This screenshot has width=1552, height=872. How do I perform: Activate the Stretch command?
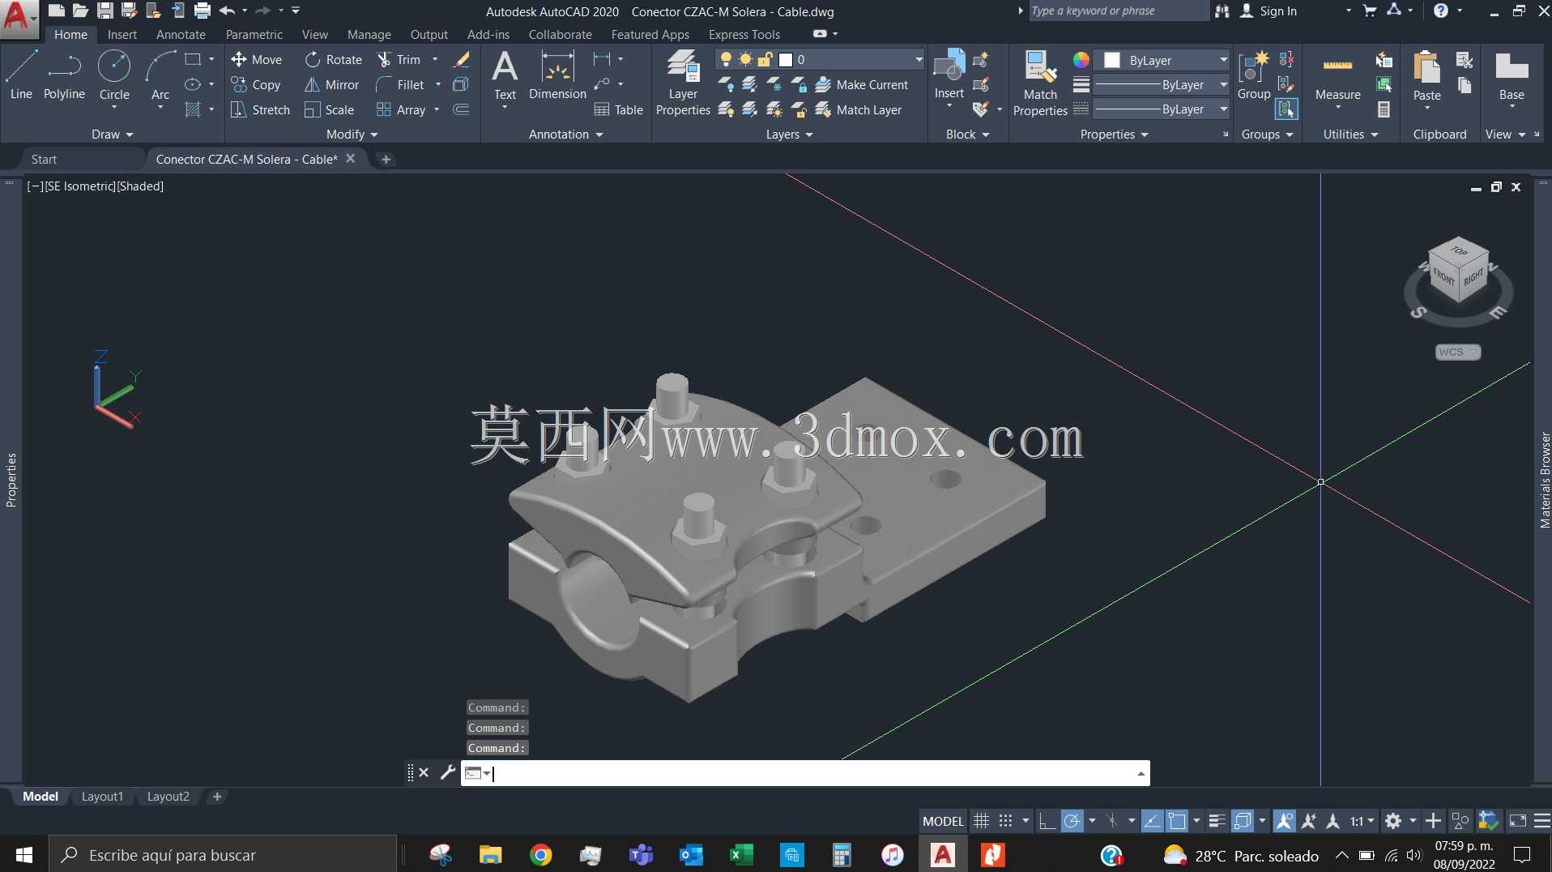(x=260, y=109)
